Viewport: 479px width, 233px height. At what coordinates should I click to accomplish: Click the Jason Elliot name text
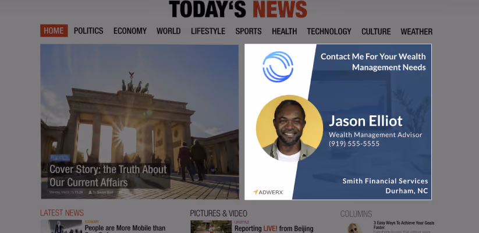point(366,121)
